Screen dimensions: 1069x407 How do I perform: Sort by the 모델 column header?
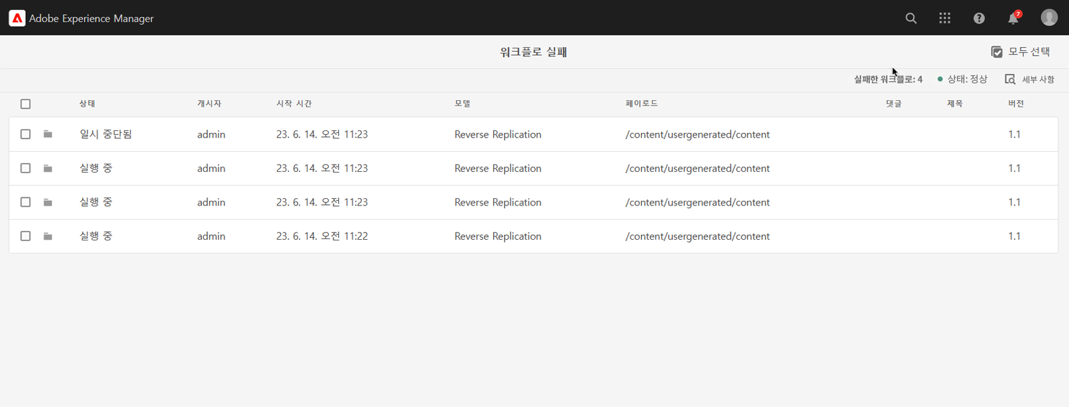tap(462, 103)
